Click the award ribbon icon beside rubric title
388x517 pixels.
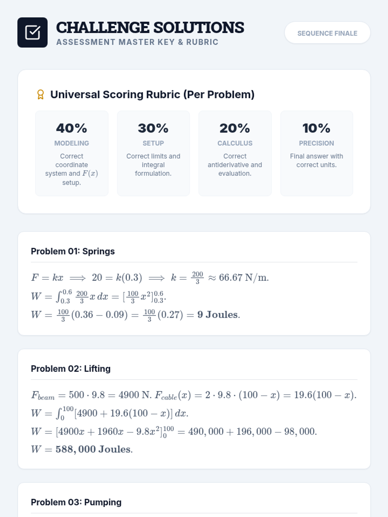(40, 94)
